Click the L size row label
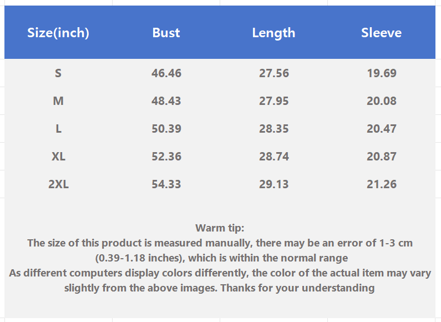Screen dimensions: 441x322 (58, 129)
